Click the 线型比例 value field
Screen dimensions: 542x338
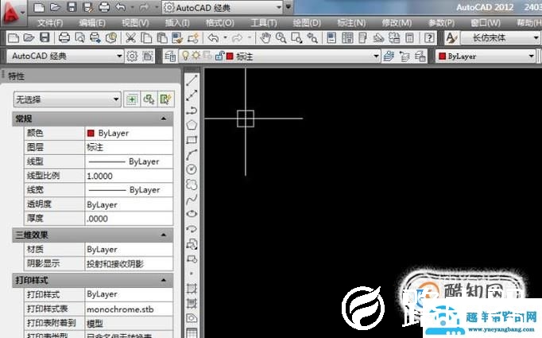click(x=128, y=176)
